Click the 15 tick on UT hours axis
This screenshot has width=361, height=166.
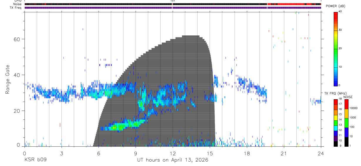pyautogui.click(x=210, y=153)
